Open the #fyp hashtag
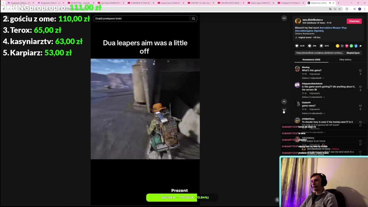This screenshot has height=207, width=368. pyautogui.click(x=344, y=28)
